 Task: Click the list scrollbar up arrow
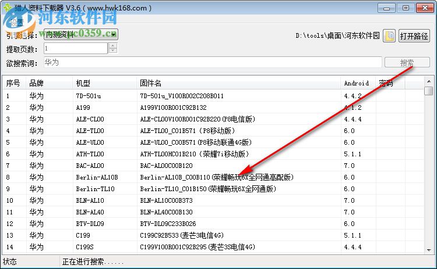(429, 81)
